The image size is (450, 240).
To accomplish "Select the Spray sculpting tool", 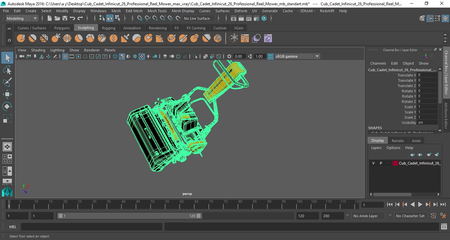I will pyautogui.click(x=102, y=39).
